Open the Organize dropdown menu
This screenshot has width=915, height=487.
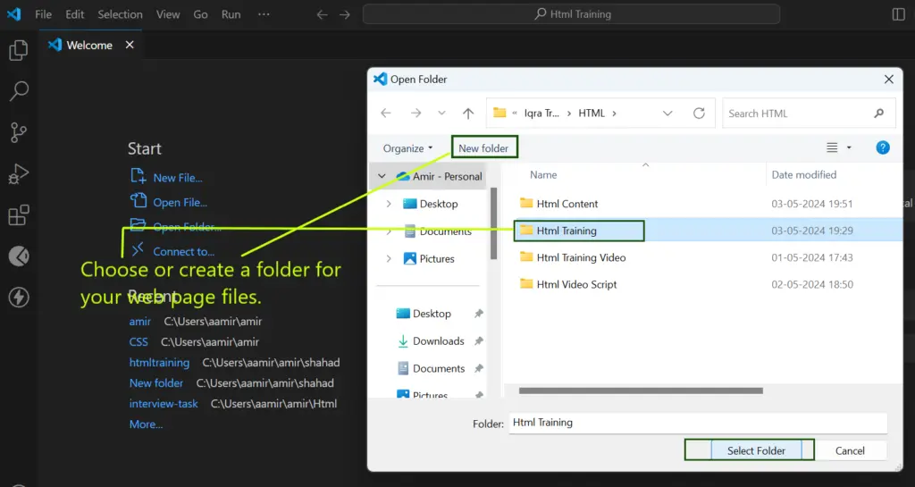click(x=407, y=148)
